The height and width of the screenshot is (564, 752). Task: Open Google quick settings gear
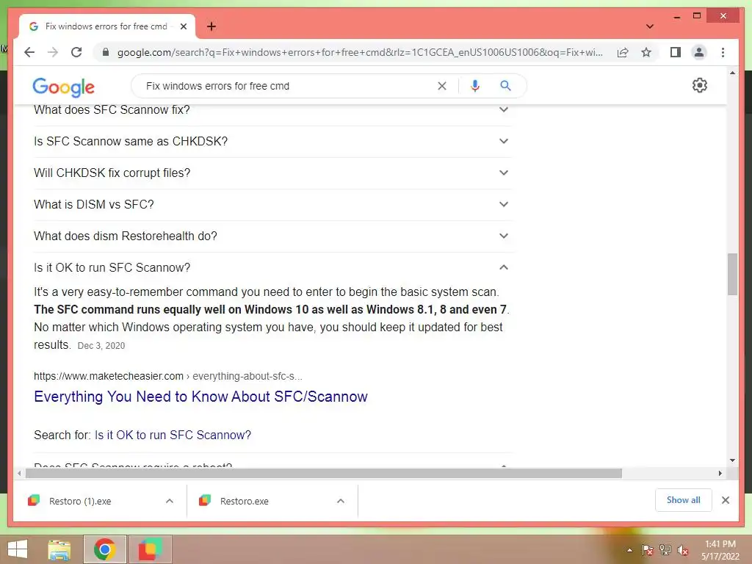[x=700, y=85]
